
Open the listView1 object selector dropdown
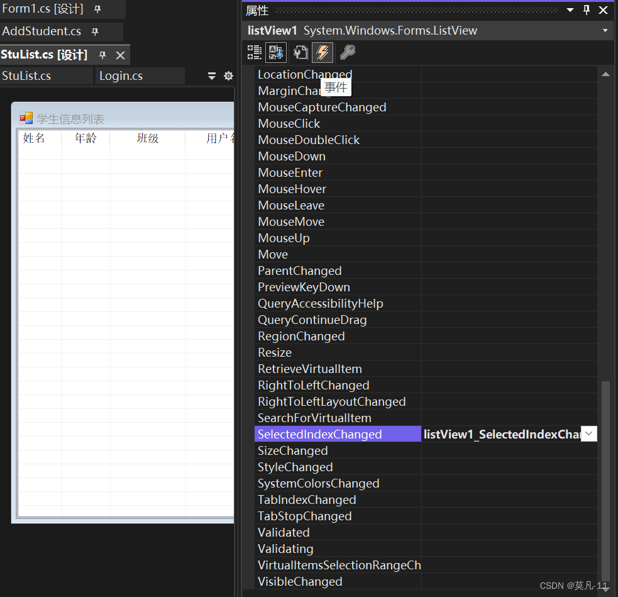tap(605, 31)
